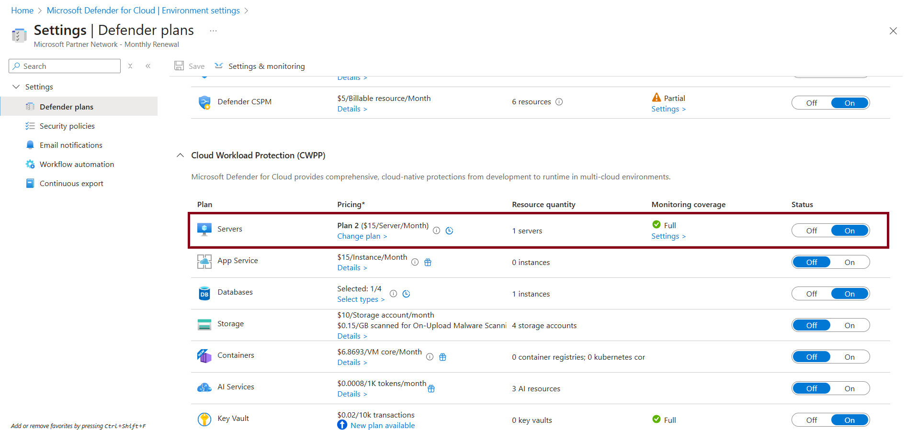The image size is (906, 430).
Task: Click the info icon in the Databases row
Action: (x=394, y=294)
